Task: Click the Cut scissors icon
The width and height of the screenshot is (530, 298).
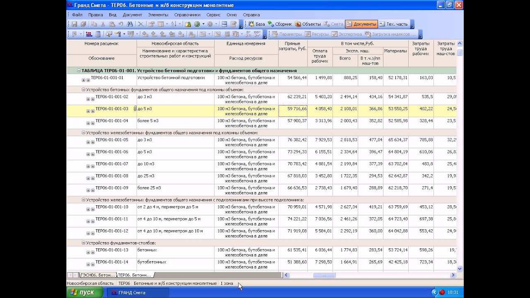Action: [x=103, y=24]
